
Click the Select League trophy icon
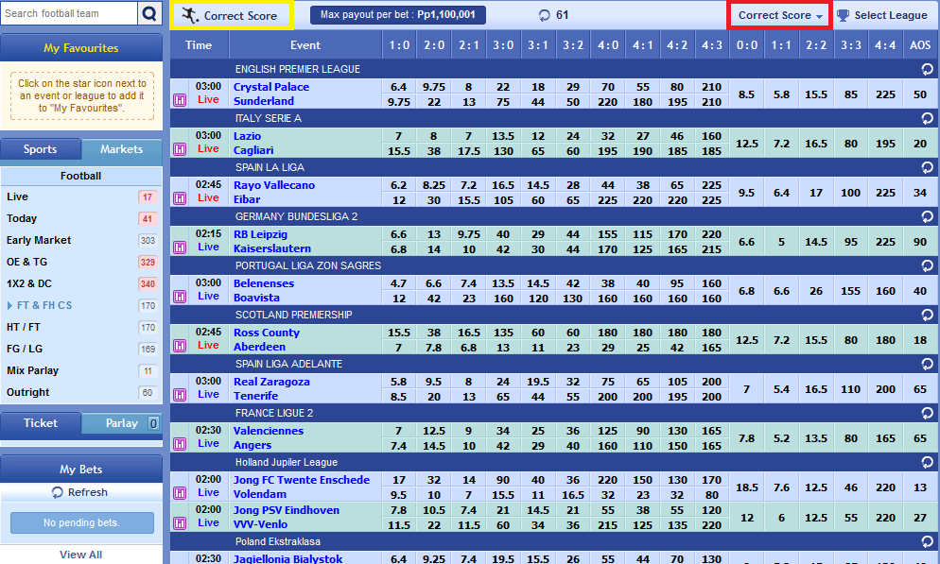843,15
